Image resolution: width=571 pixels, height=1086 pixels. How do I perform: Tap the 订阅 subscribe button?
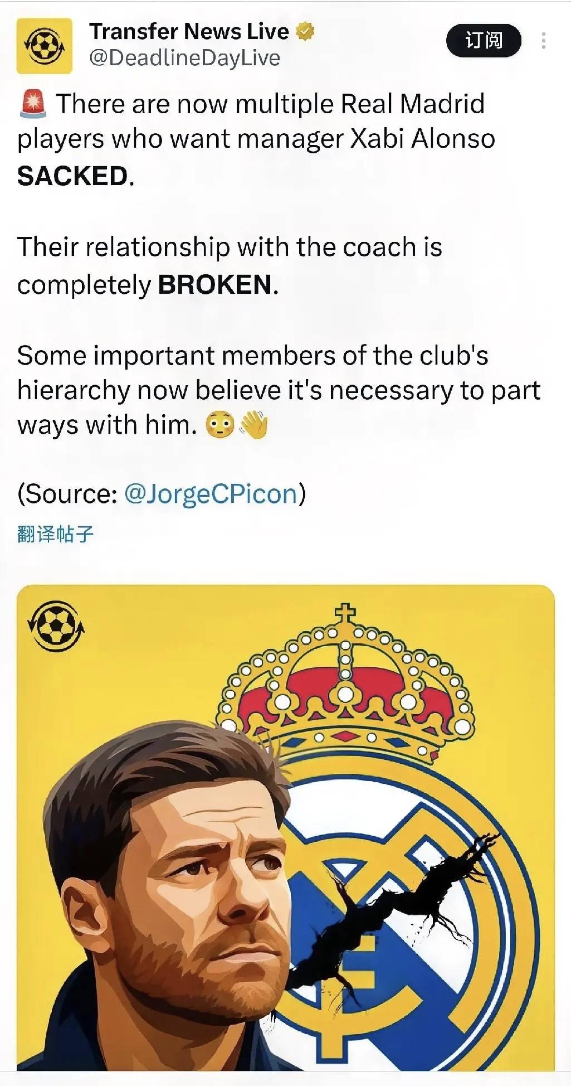click(x=484, y=41)
